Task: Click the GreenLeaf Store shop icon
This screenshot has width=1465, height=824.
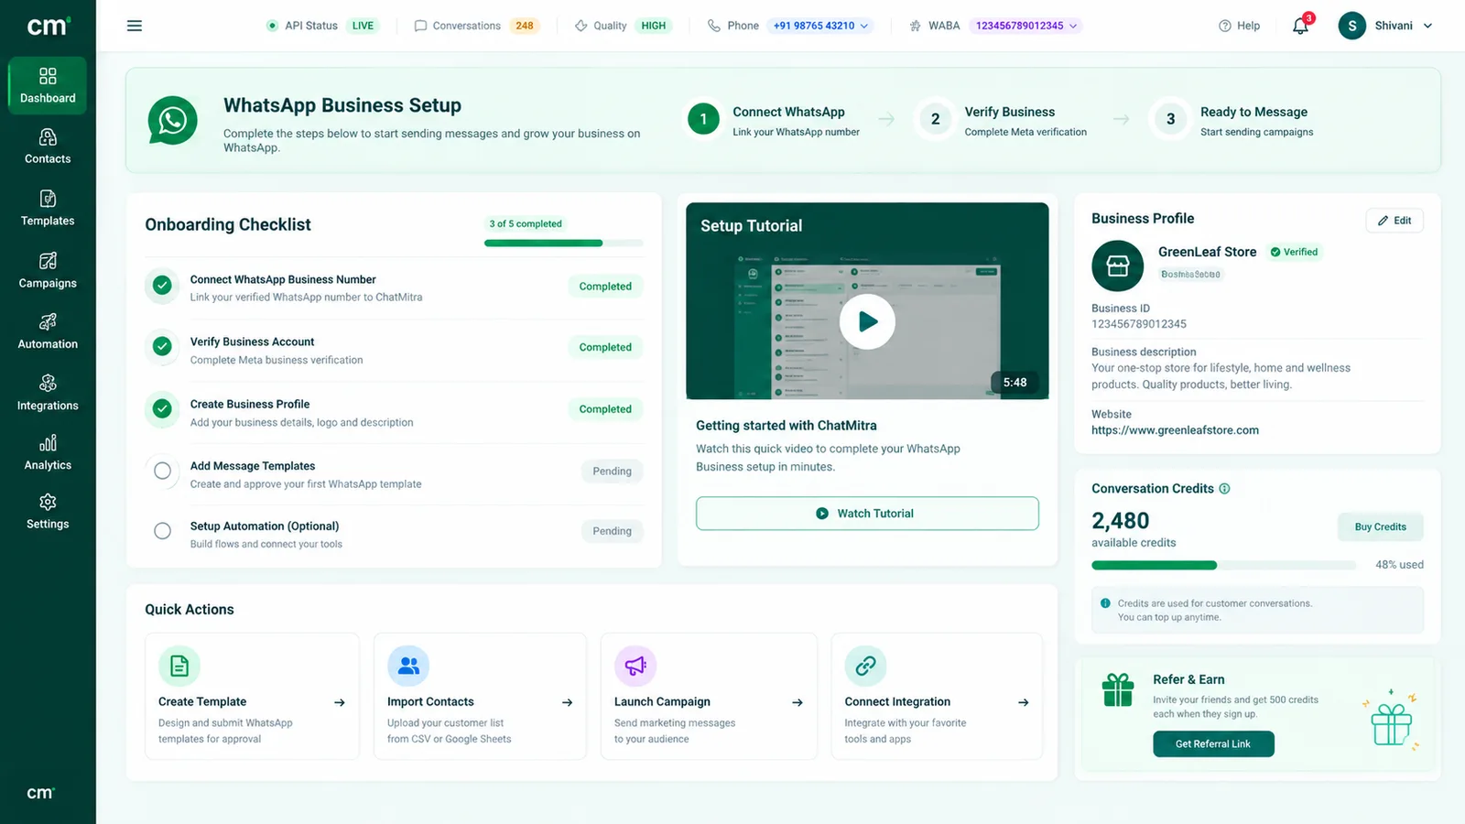Action: coord(1117,266)
